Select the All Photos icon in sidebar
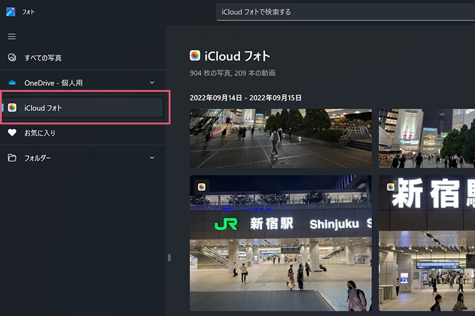Screen dimensions: 475x316 coord(12,58)
